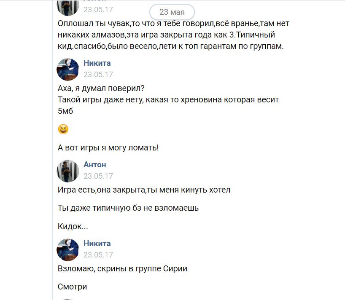Image resolution: width=345 pixels, height=300 pixels.
Task: Open Никита's profile link above 'Аха, я думал'
Action: tap(97, 63)
